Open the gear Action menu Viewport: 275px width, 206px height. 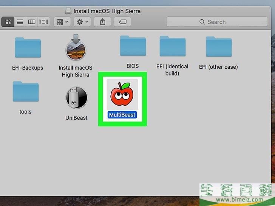pyautogui.click(x=82, y=22)
